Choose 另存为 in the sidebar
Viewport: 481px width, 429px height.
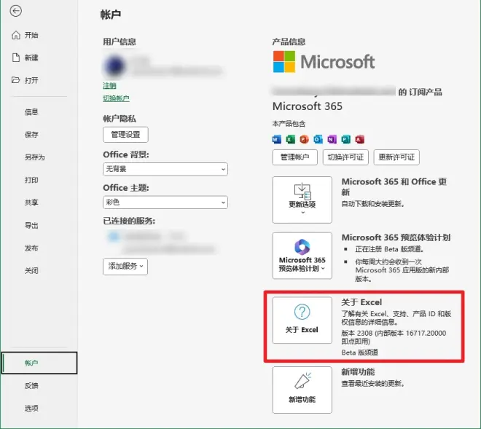pos(35,157)
